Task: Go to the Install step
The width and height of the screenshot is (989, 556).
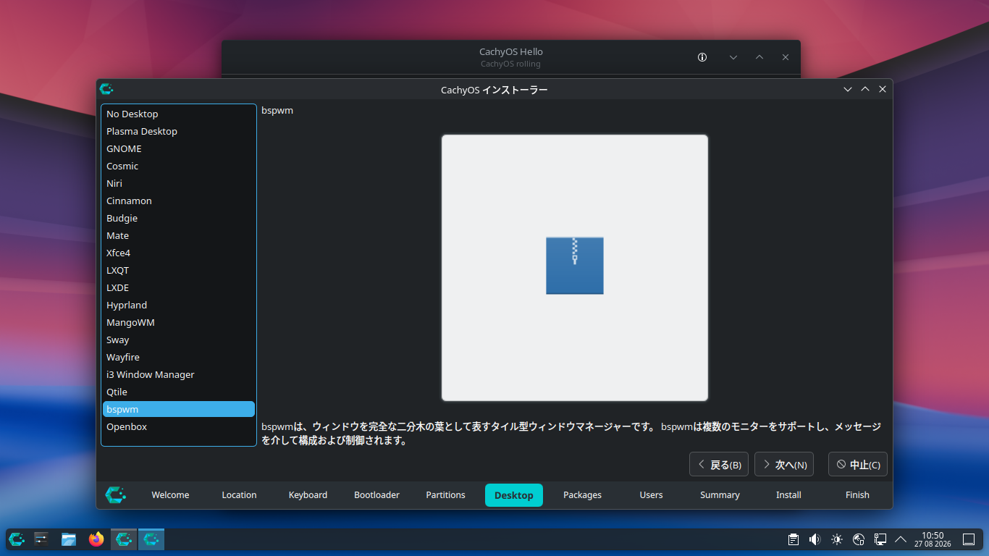Action: [x=788, y=495]
